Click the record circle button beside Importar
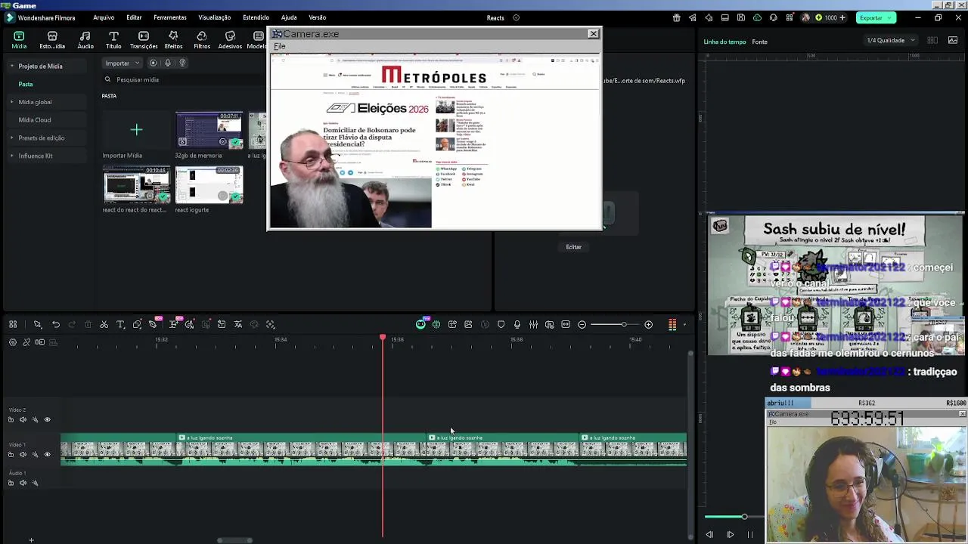 154,63
